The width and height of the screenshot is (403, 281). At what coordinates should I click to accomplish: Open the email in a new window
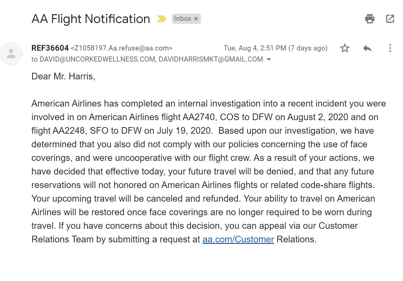coord(390,19)
